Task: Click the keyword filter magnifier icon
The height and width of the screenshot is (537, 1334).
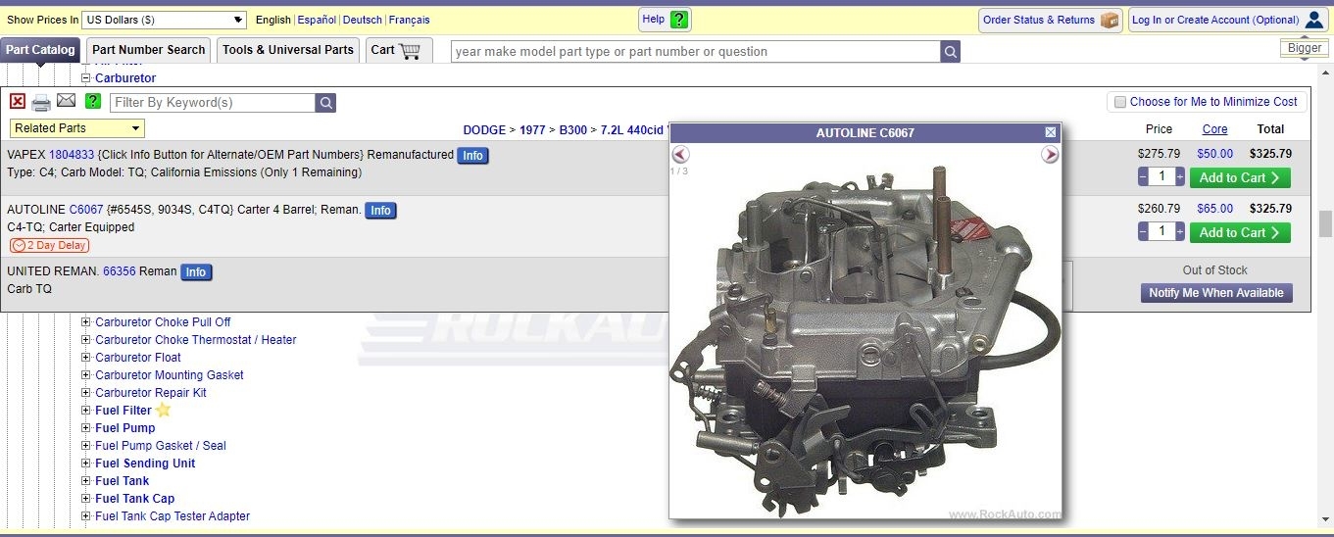Action: tap(326, 103)
